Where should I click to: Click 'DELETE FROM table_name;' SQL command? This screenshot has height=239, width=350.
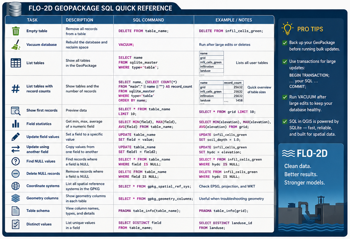(143, 31)
